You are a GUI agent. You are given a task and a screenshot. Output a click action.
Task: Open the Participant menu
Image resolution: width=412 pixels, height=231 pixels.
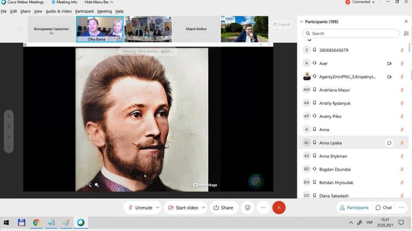pos(84,11)
